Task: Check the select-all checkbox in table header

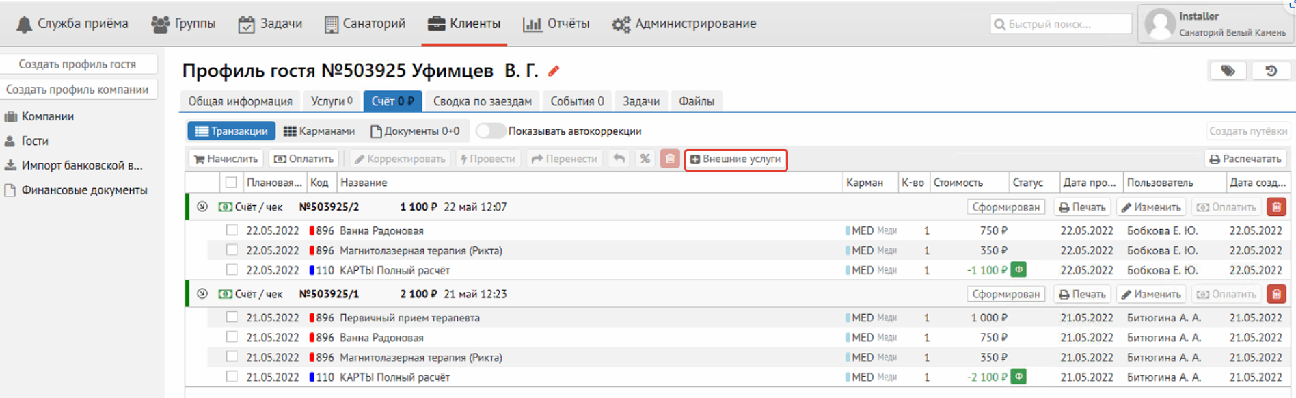Action: click(231, 183)
